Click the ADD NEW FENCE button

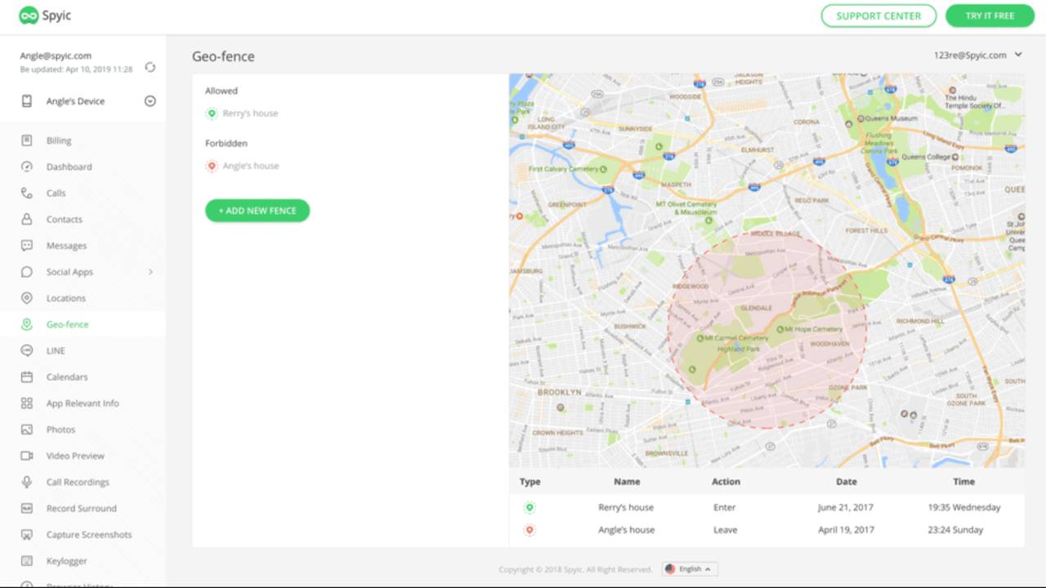click(257, 211)
